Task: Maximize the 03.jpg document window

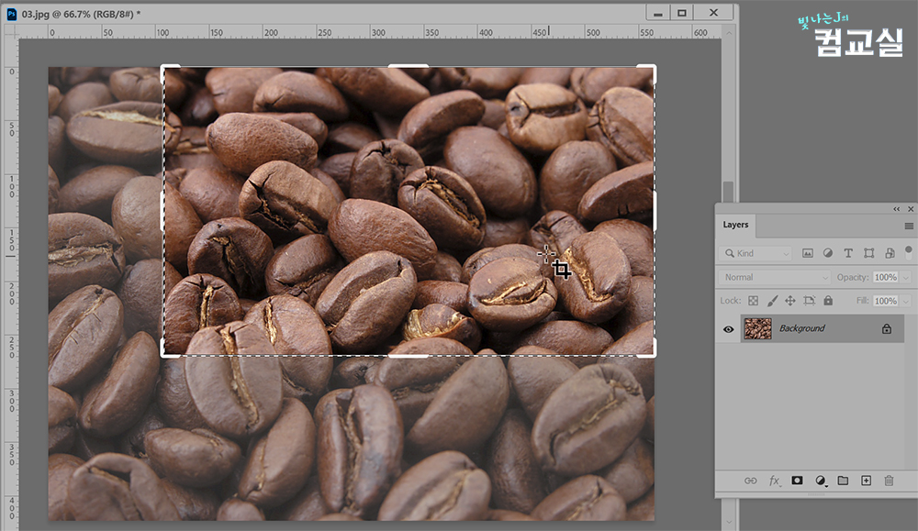Action: click(681, 13)
